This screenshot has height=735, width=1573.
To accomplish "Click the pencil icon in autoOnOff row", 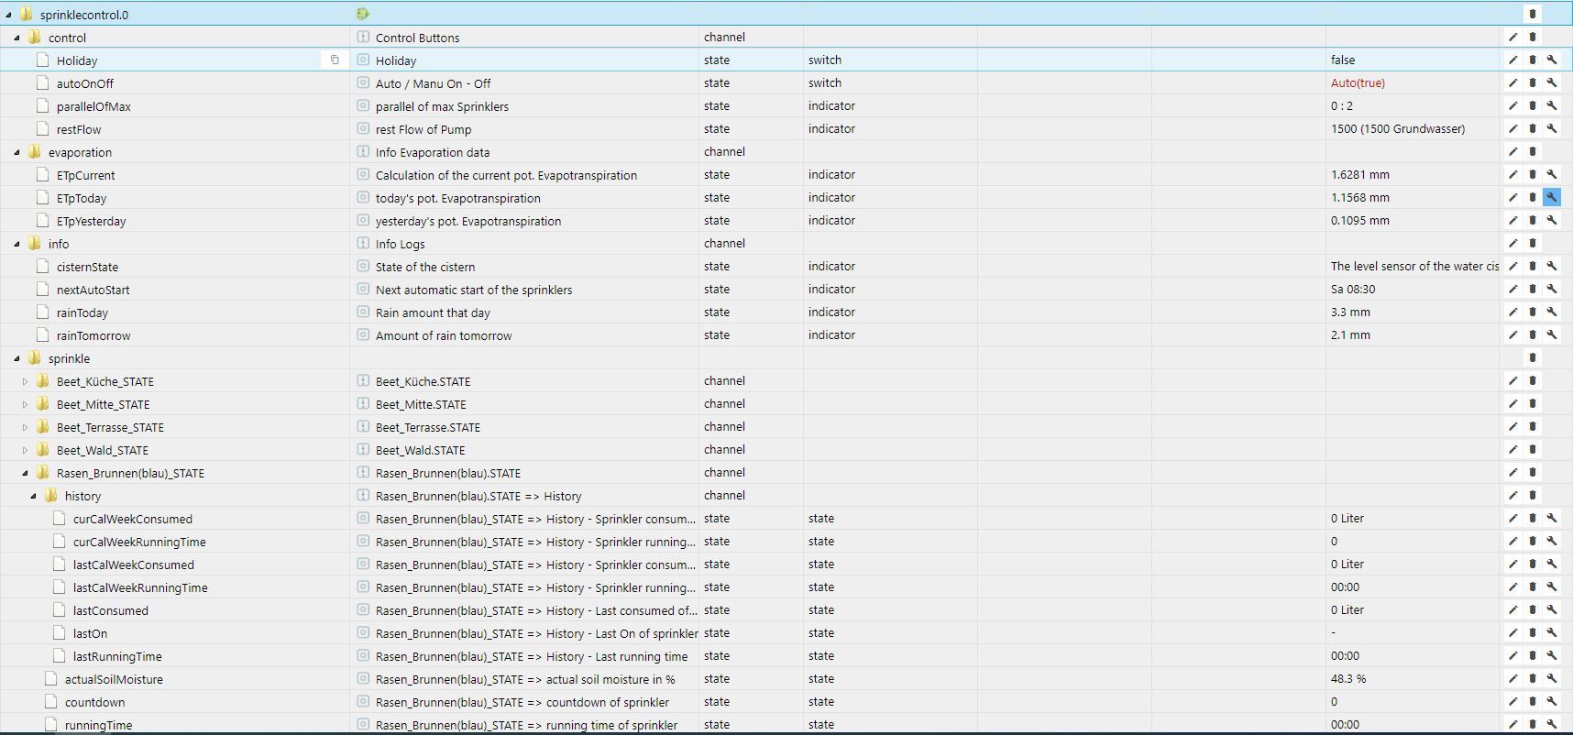I will click(x=1513, y=82).
